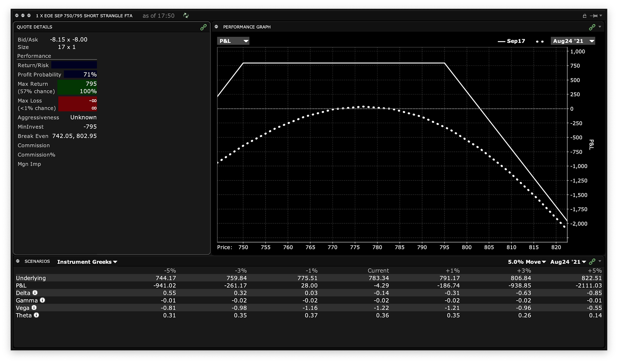618x363 pixels.
Task: Click the SCENARIOS panel title
Action: point(37,261)
